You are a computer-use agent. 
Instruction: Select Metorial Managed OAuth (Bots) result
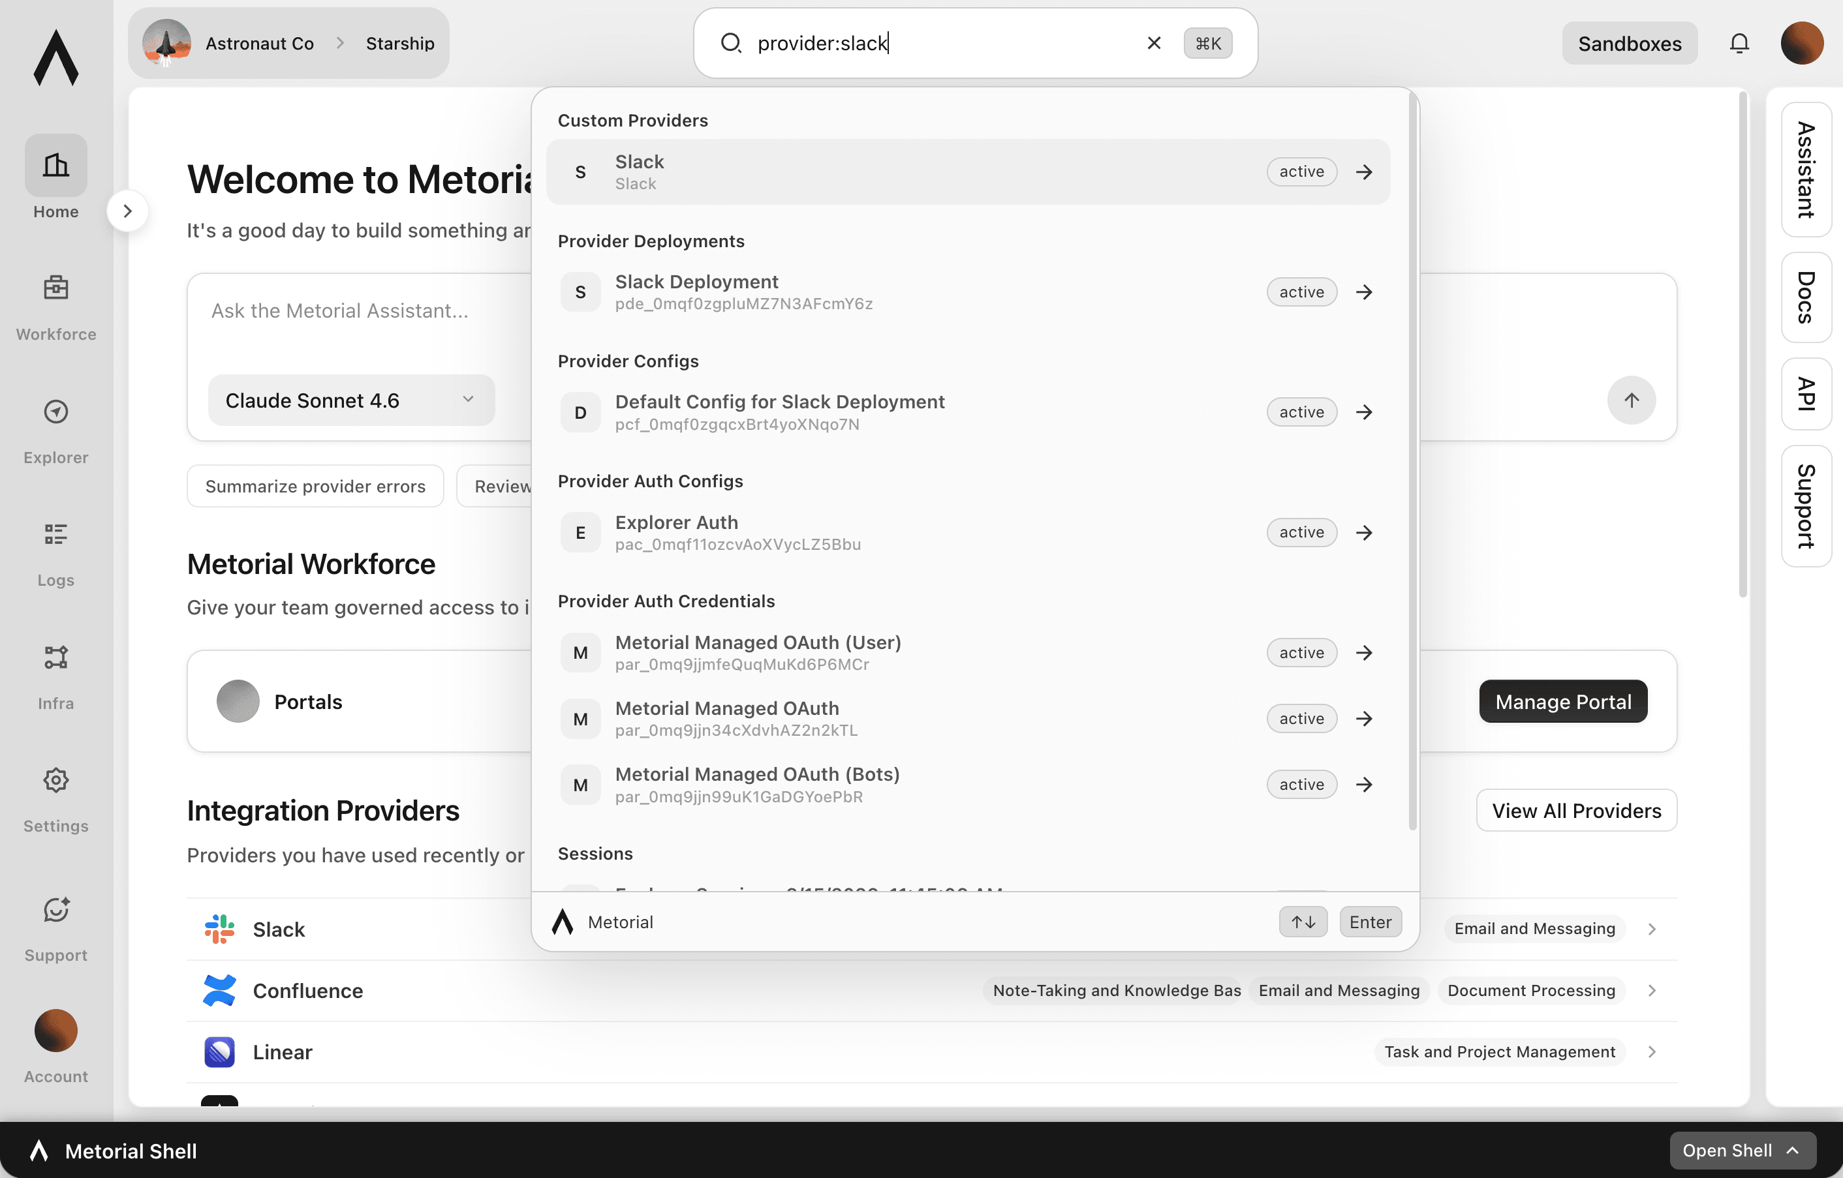click(967, 785)
